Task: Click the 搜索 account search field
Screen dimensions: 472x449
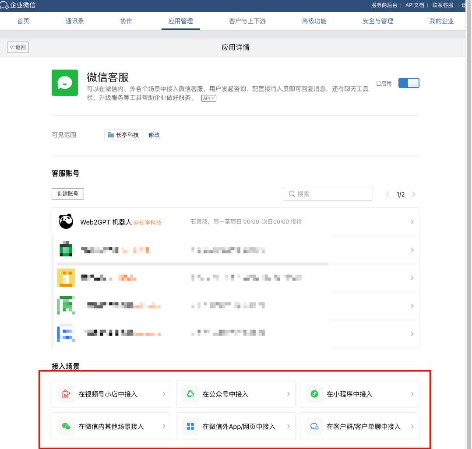Action: (328, 194)
